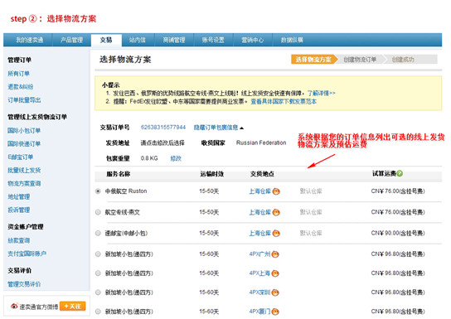Viewport: 451px width, 319px height.
Task: Click chat icon beside 4PX广州
Action: (275, 254)
